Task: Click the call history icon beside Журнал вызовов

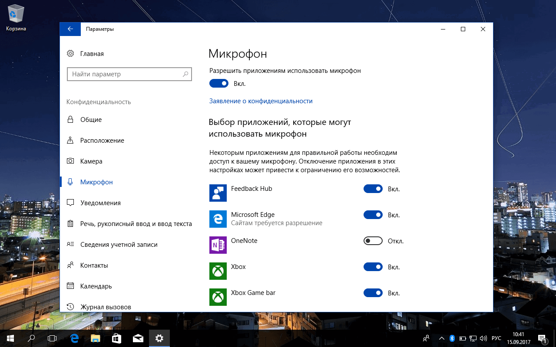Action: [x=70, y=307]
